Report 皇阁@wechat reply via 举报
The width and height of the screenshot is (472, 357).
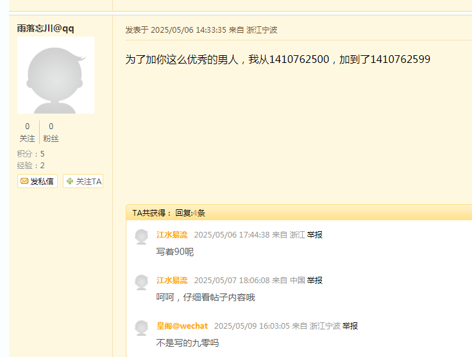click(x=350, y=326)
